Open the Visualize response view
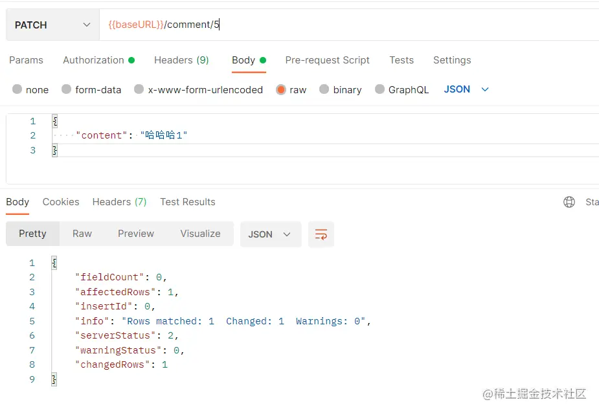This screenshot has height=413, width=599. pos(200,234)
